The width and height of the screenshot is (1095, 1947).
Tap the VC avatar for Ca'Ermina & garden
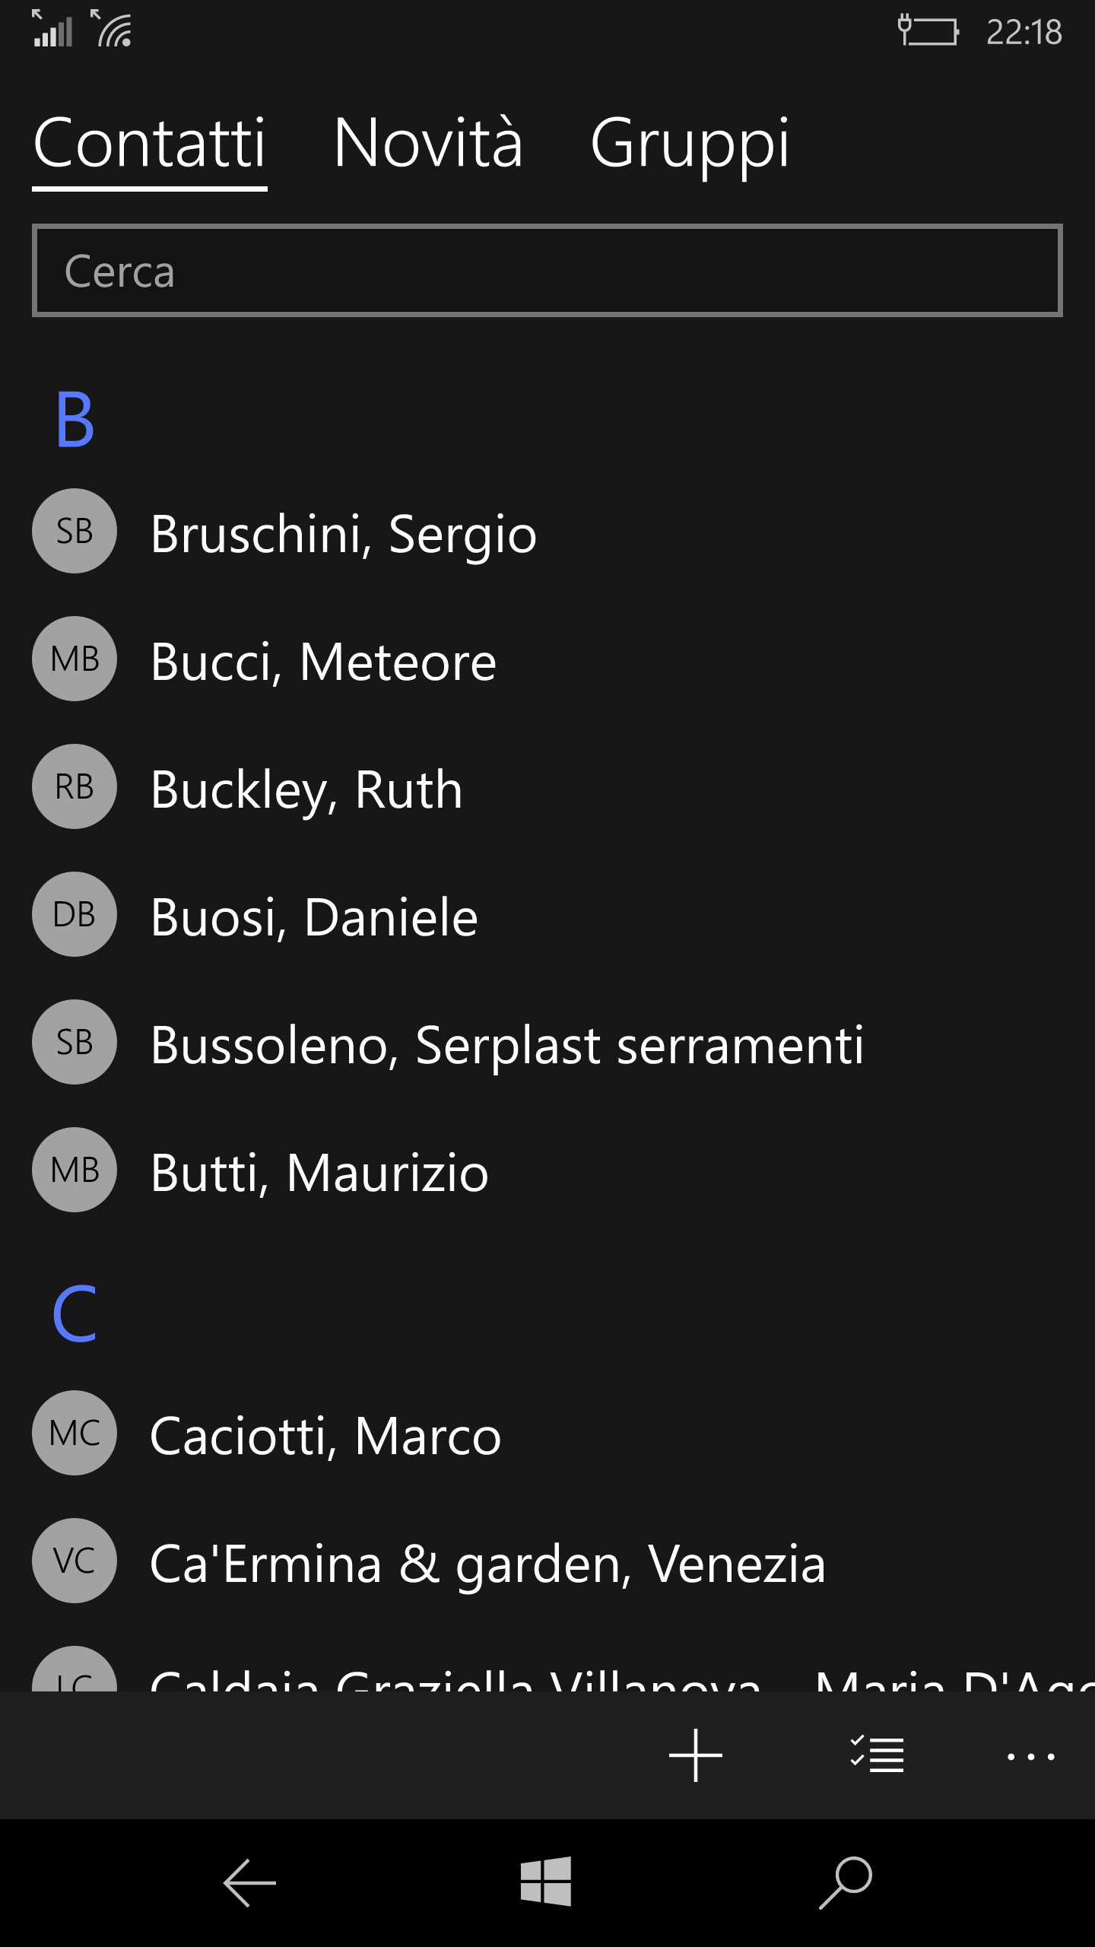click(75, 1561)
